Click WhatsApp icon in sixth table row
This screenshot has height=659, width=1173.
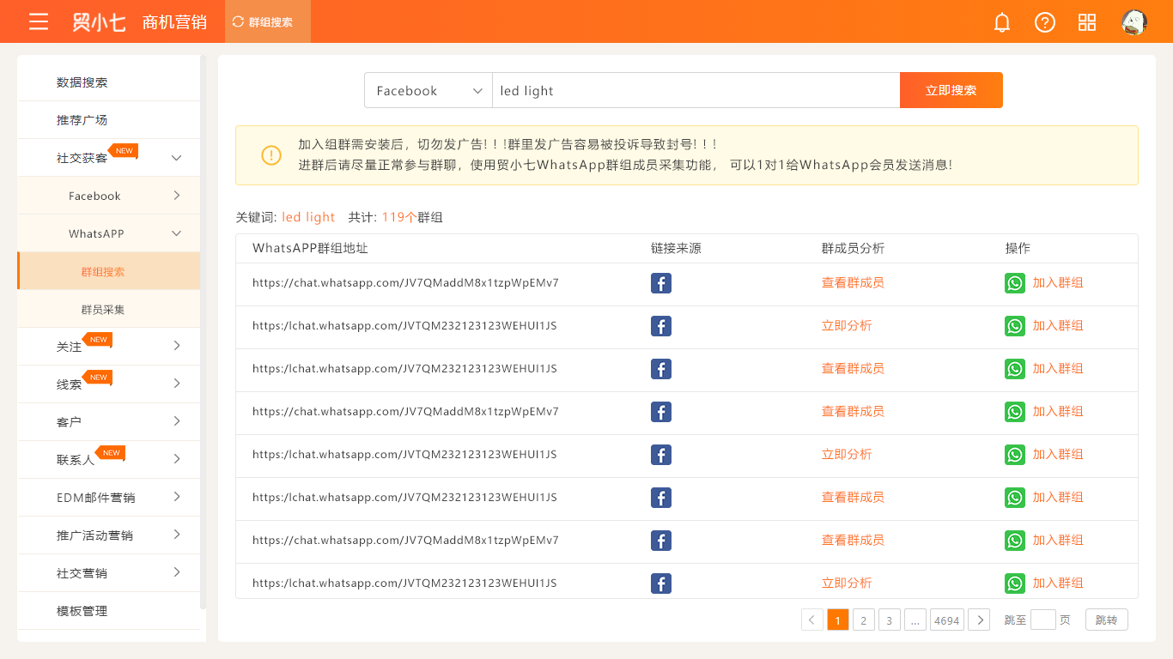(x=1015, y=498)
